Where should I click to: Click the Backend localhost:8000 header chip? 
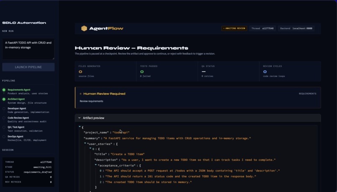point(296,28)
